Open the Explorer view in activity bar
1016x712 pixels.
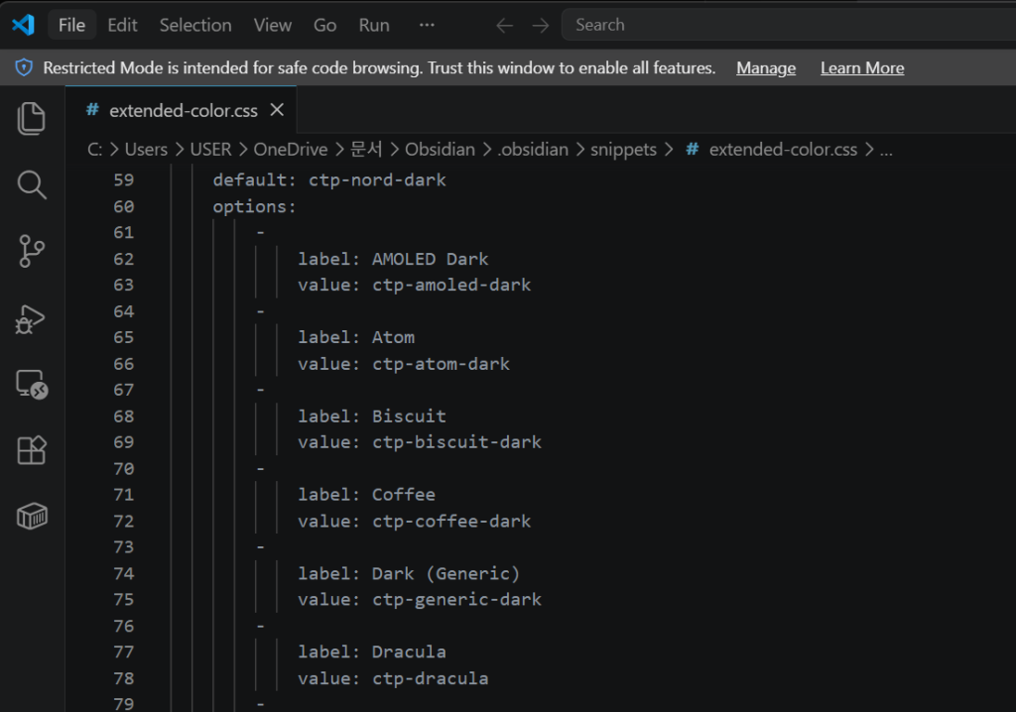(31, 119)
